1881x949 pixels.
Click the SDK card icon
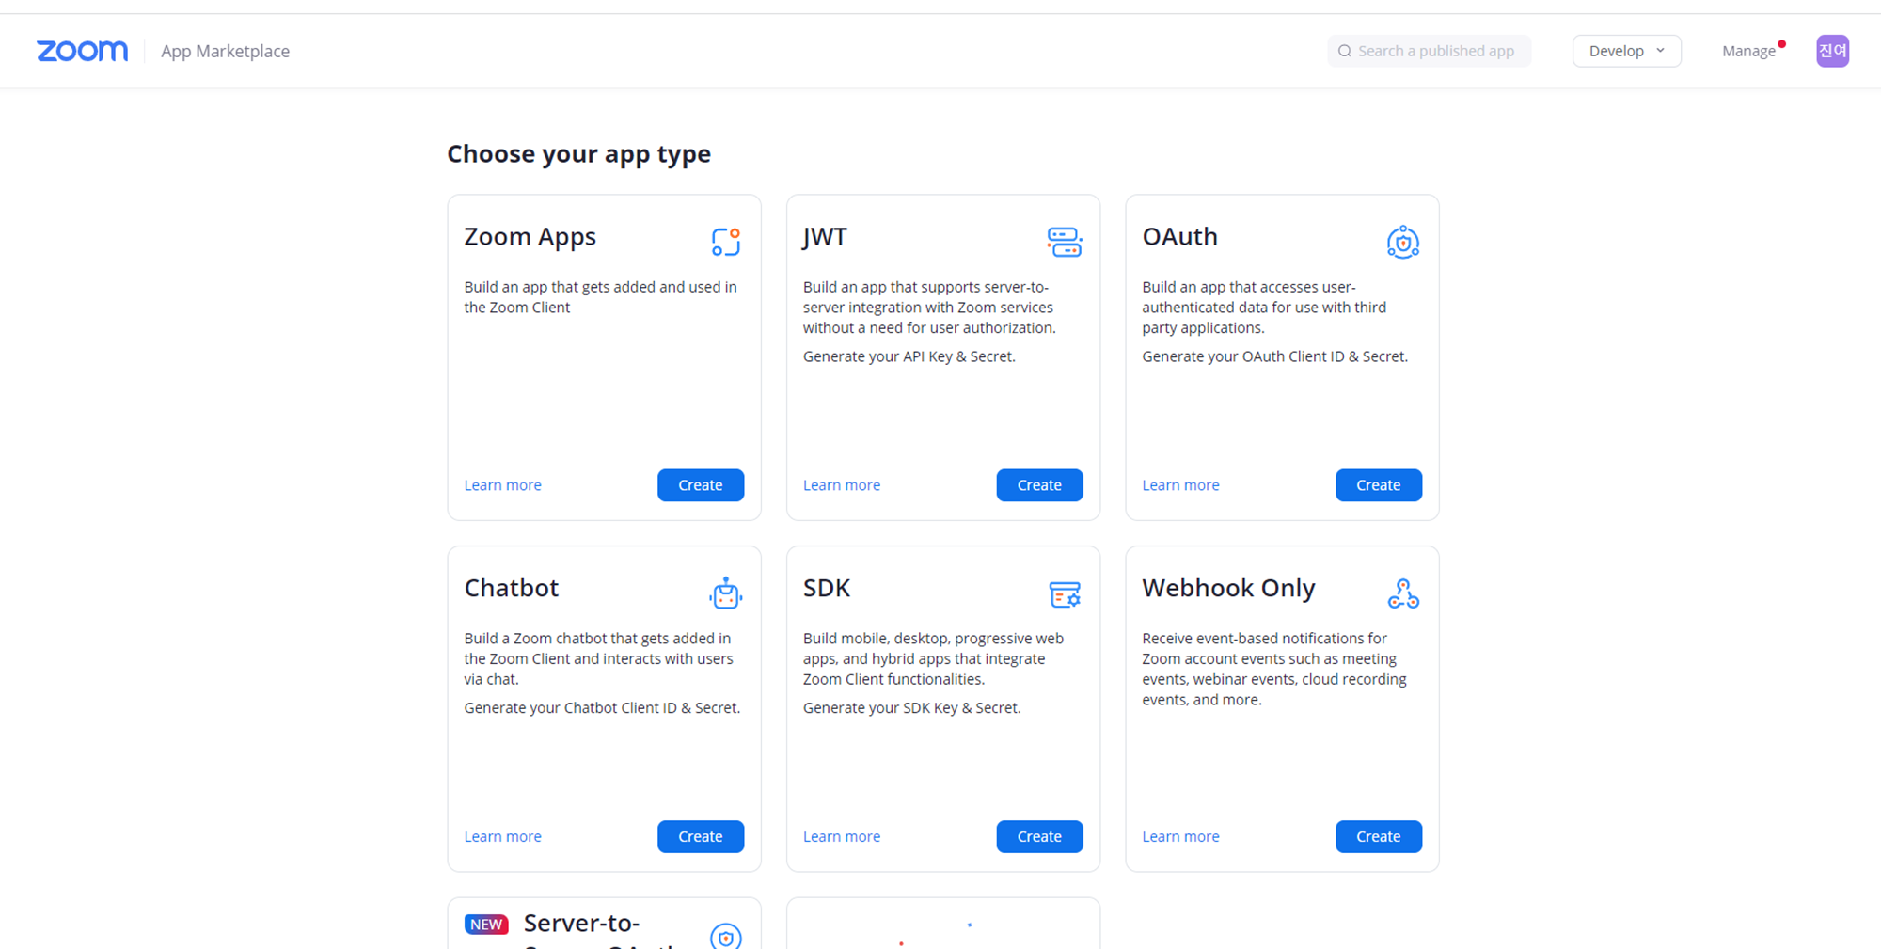(x=1065, y=594)
